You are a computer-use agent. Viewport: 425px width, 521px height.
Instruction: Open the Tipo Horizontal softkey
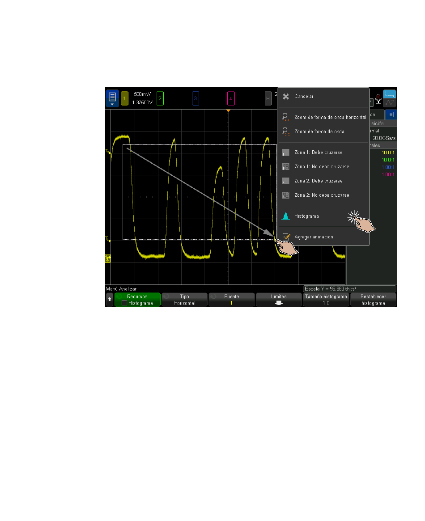(x=184, y=300)
